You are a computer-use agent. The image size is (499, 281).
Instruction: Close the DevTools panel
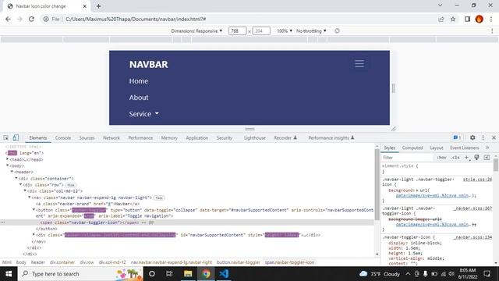(x=494, y=137)
